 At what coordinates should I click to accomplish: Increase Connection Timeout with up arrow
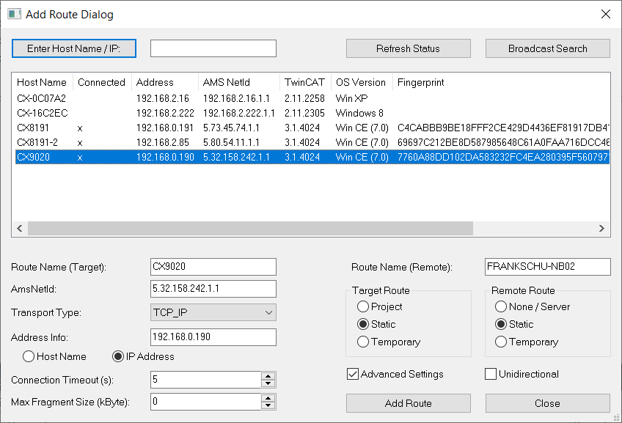268,376
